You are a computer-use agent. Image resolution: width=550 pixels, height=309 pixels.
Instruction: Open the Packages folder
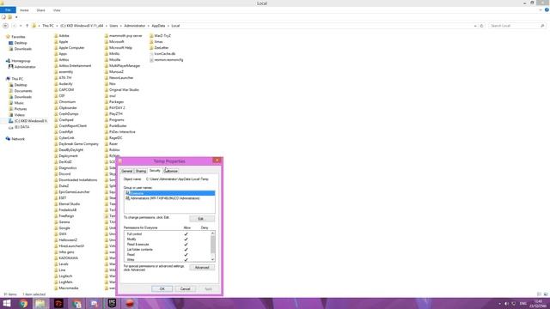[x=114, y=101]
